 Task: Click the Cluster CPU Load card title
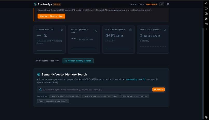click(x=45, y=30)
